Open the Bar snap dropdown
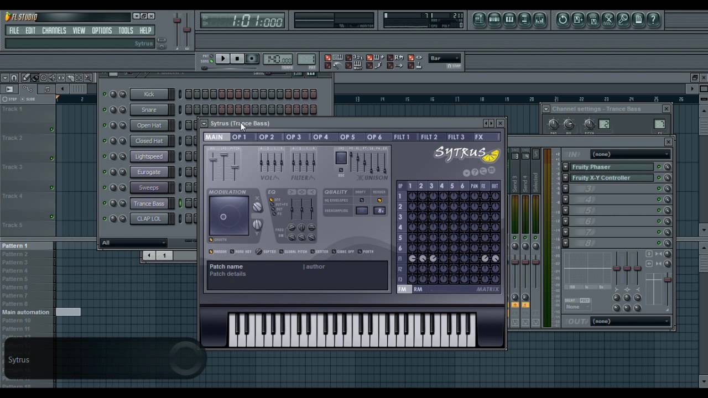This screenshot has height=398, width=708. 445,58
